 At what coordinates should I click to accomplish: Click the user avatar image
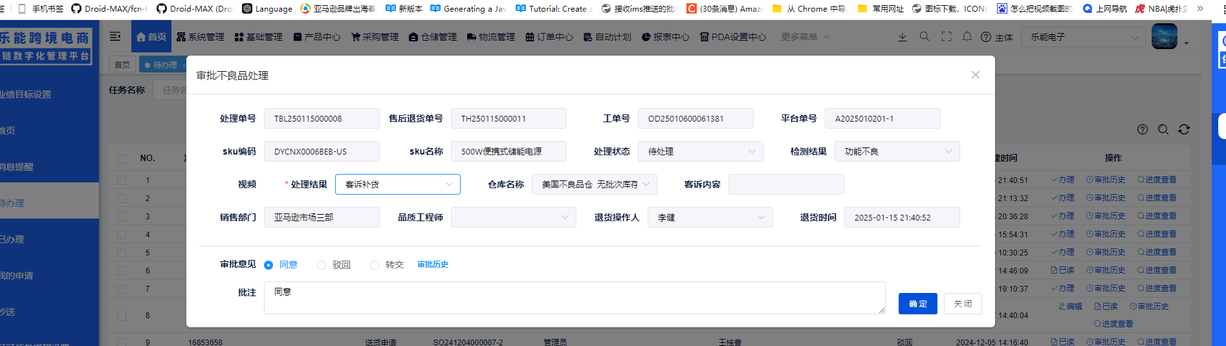tap(1165, 36)
